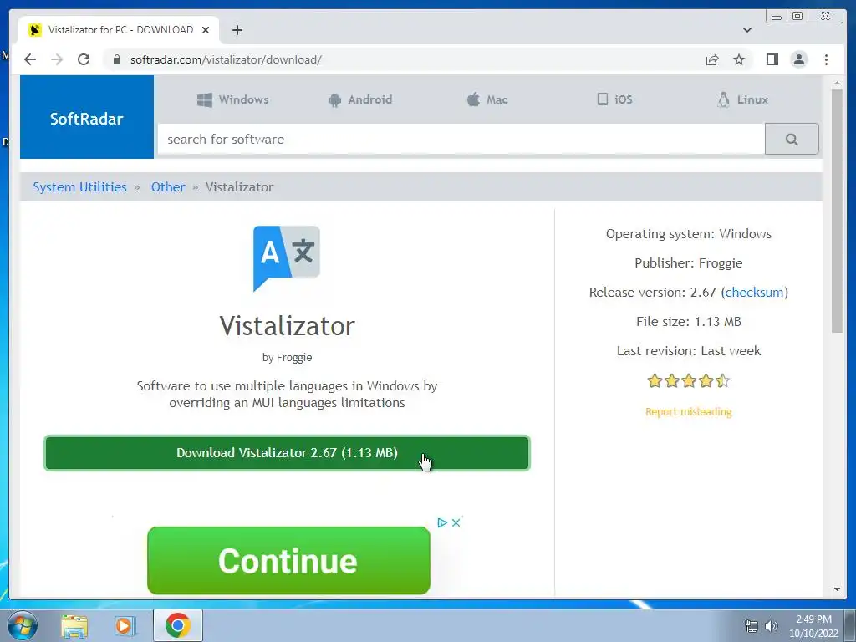This screenshot has width=856, height=642.
Task: Select the Vistalizator for PC tab
Action: click(x=119, y=30)
